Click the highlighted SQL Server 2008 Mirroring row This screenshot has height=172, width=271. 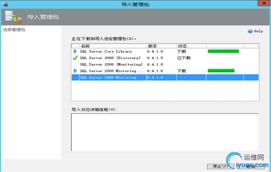tap(165, 77)
